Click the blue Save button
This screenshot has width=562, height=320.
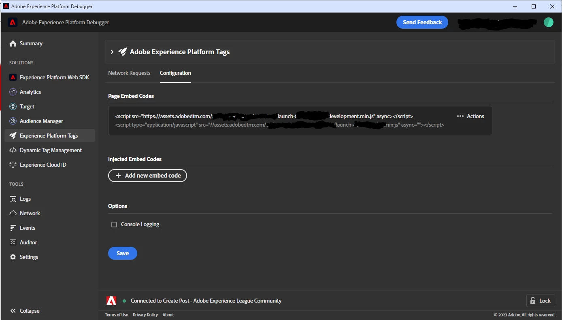123,253
